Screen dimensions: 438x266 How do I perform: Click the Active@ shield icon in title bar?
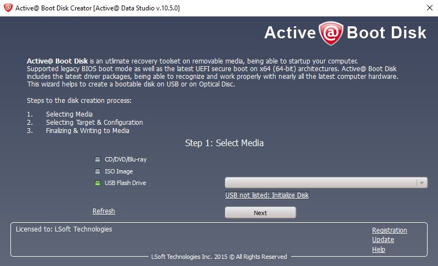[8, 8]
